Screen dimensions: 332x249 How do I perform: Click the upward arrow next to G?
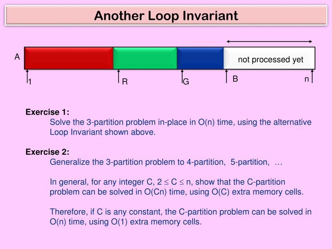(182, 76)
